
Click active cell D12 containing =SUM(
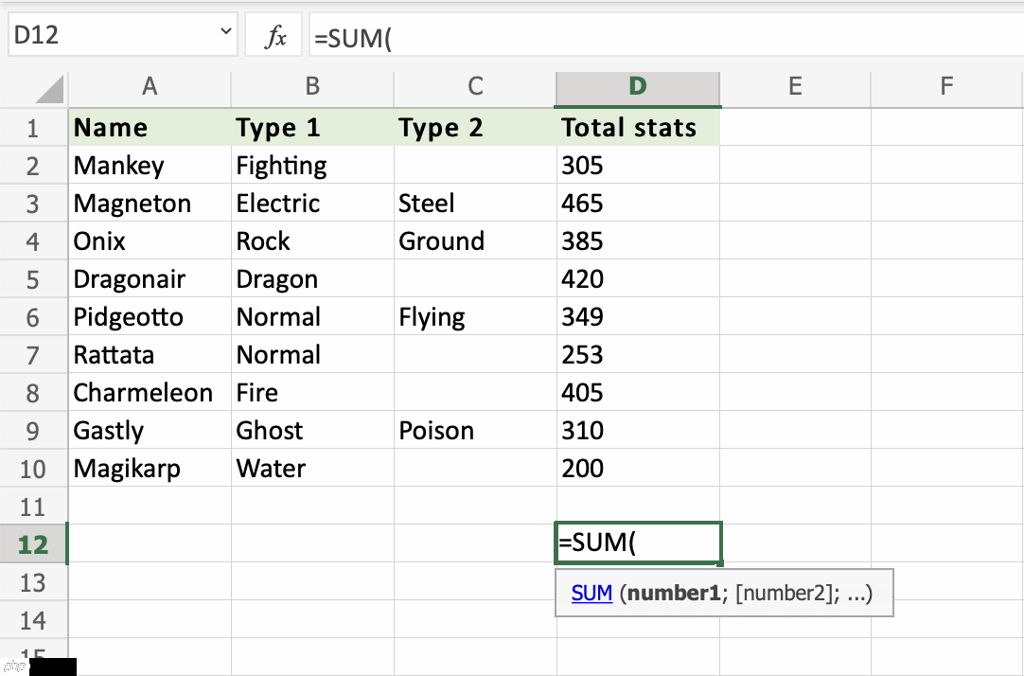[638, 543]
